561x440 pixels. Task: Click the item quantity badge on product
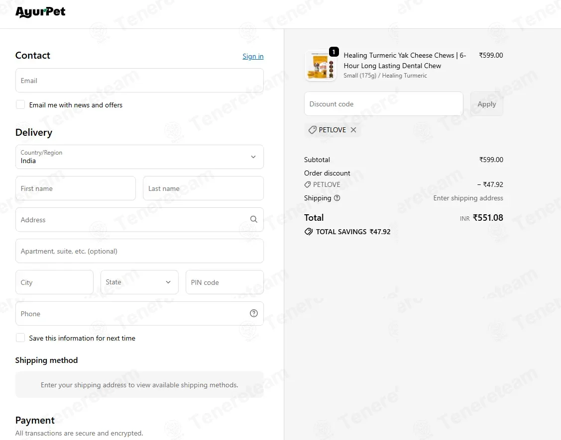[334, 52]
